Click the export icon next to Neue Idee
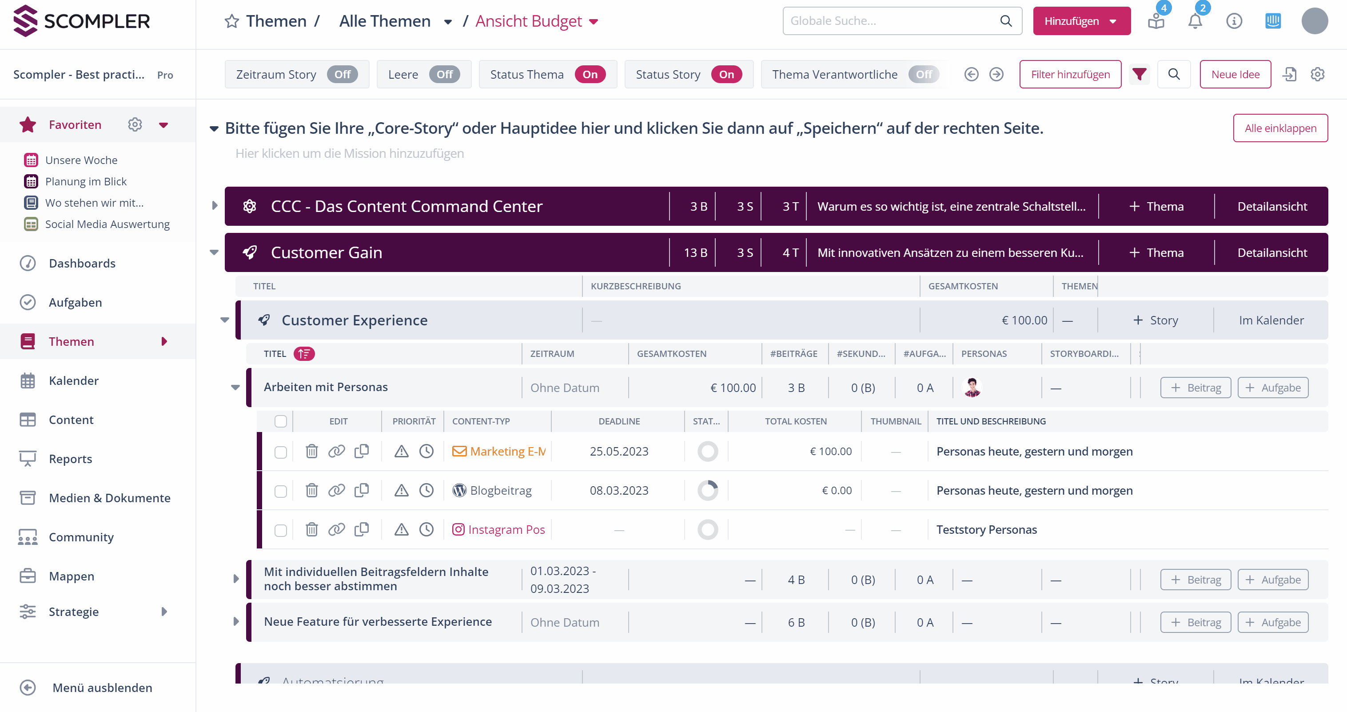 1290,74
